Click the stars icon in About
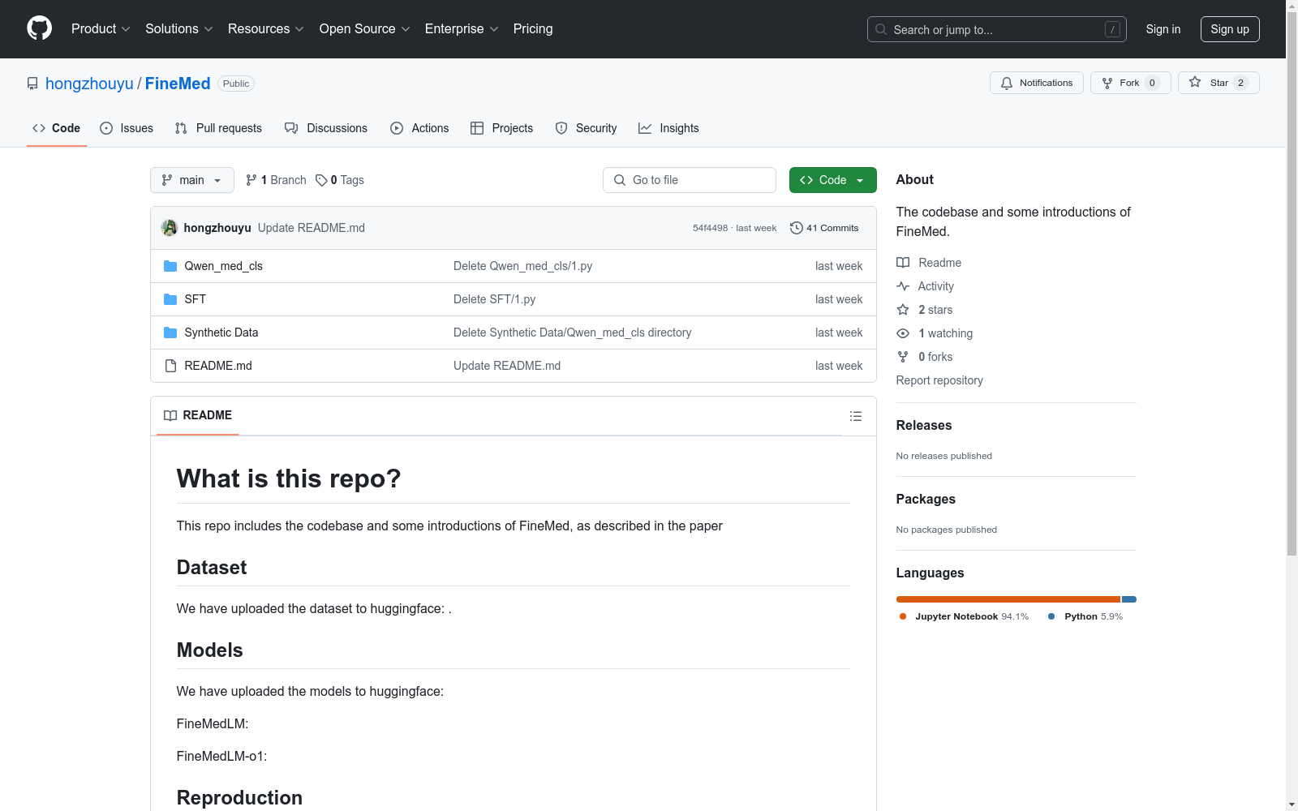Viewport: 1298px width, 811px height. click(x=903, y=310)
